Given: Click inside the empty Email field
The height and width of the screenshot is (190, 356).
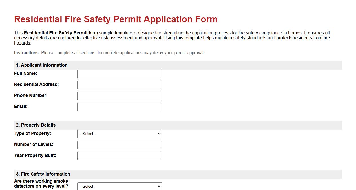Looking at the screenshot, I should point(119,107).
